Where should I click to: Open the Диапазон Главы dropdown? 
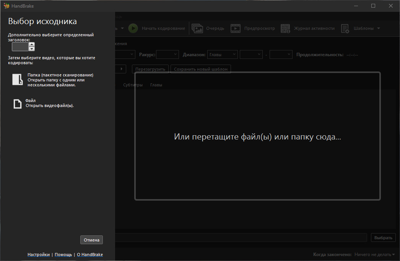tap(223, 55)
